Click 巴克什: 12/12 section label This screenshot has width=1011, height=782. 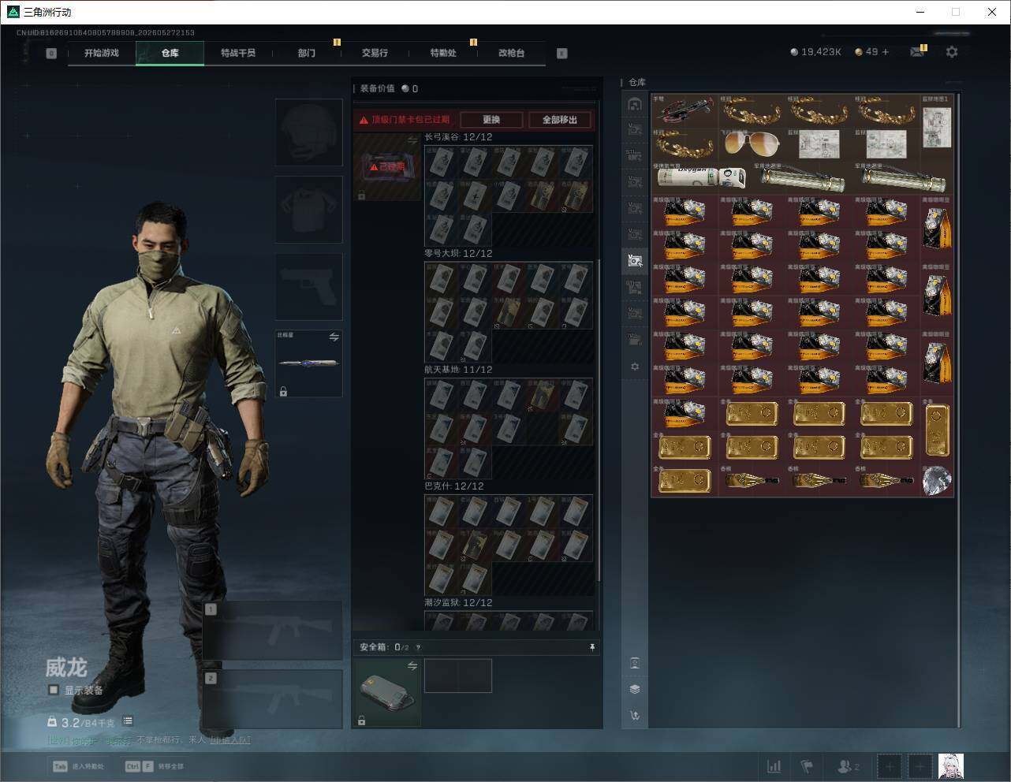(x=454, y=486)
